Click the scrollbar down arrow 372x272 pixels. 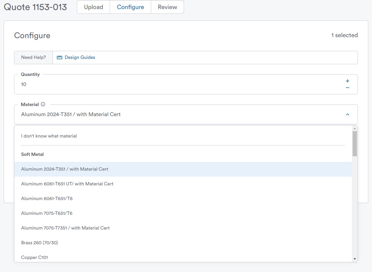pyautogui.click(x=355, y=258)
